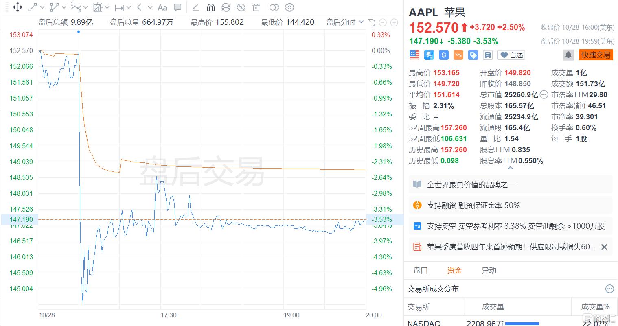The width and height of the screenshot is (618, 326).
Task: Click the blue price tag icon
Action: [473, 55]
